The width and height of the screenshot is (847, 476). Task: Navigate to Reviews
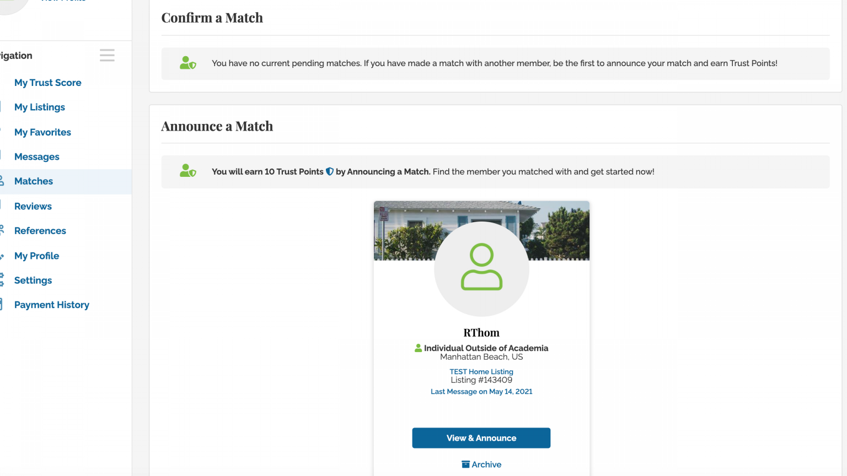point(33,206)
